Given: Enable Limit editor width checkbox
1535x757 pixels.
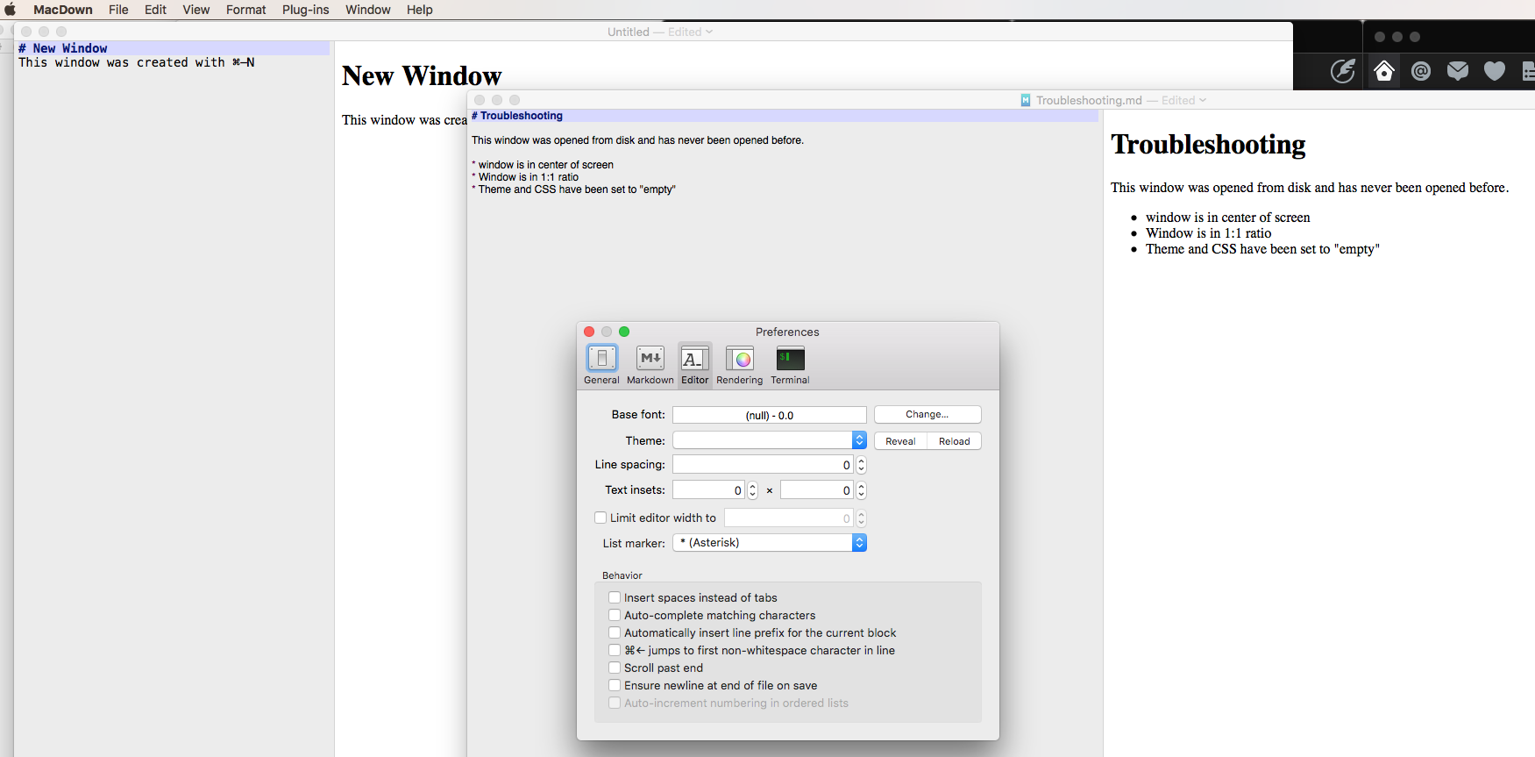Looking at the screenshot, I should coord(600,518).
